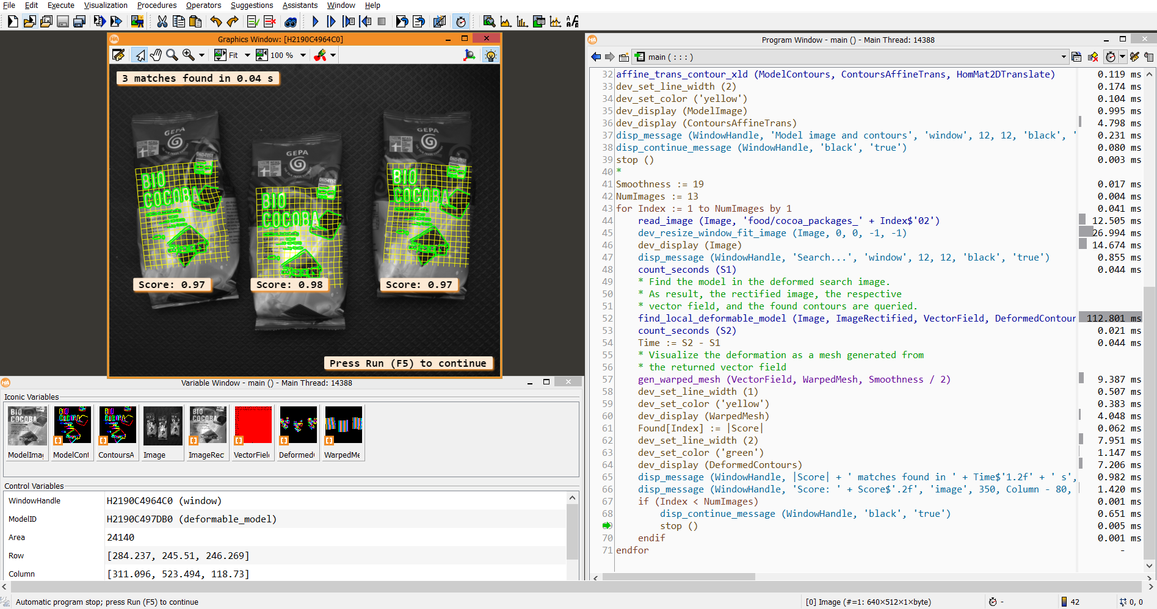This screenshot has width=1157, height=609.
Task: Toggle the main toolbar stopwatch profiler button
Action: 461,22
